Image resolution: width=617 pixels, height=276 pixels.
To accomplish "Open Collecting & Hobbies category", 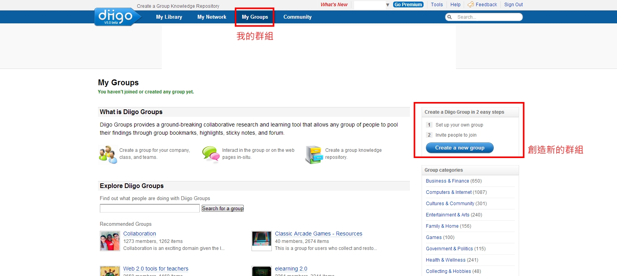I will (x=448, y=271).
